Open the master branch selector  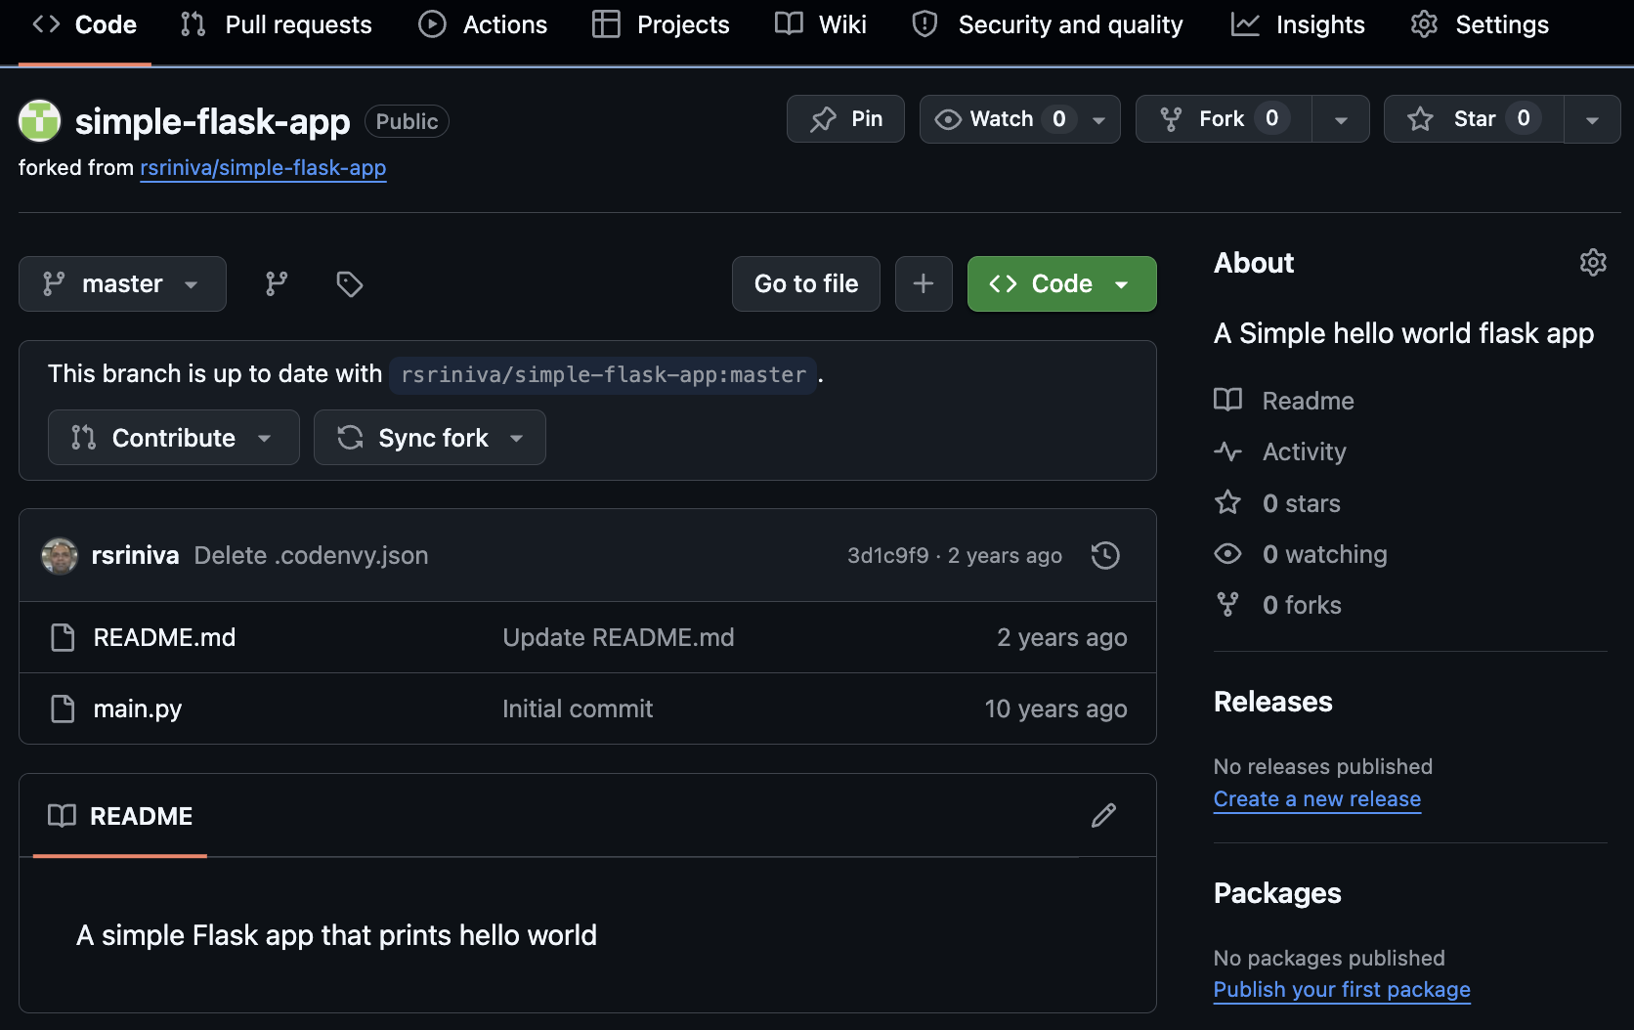122,283
